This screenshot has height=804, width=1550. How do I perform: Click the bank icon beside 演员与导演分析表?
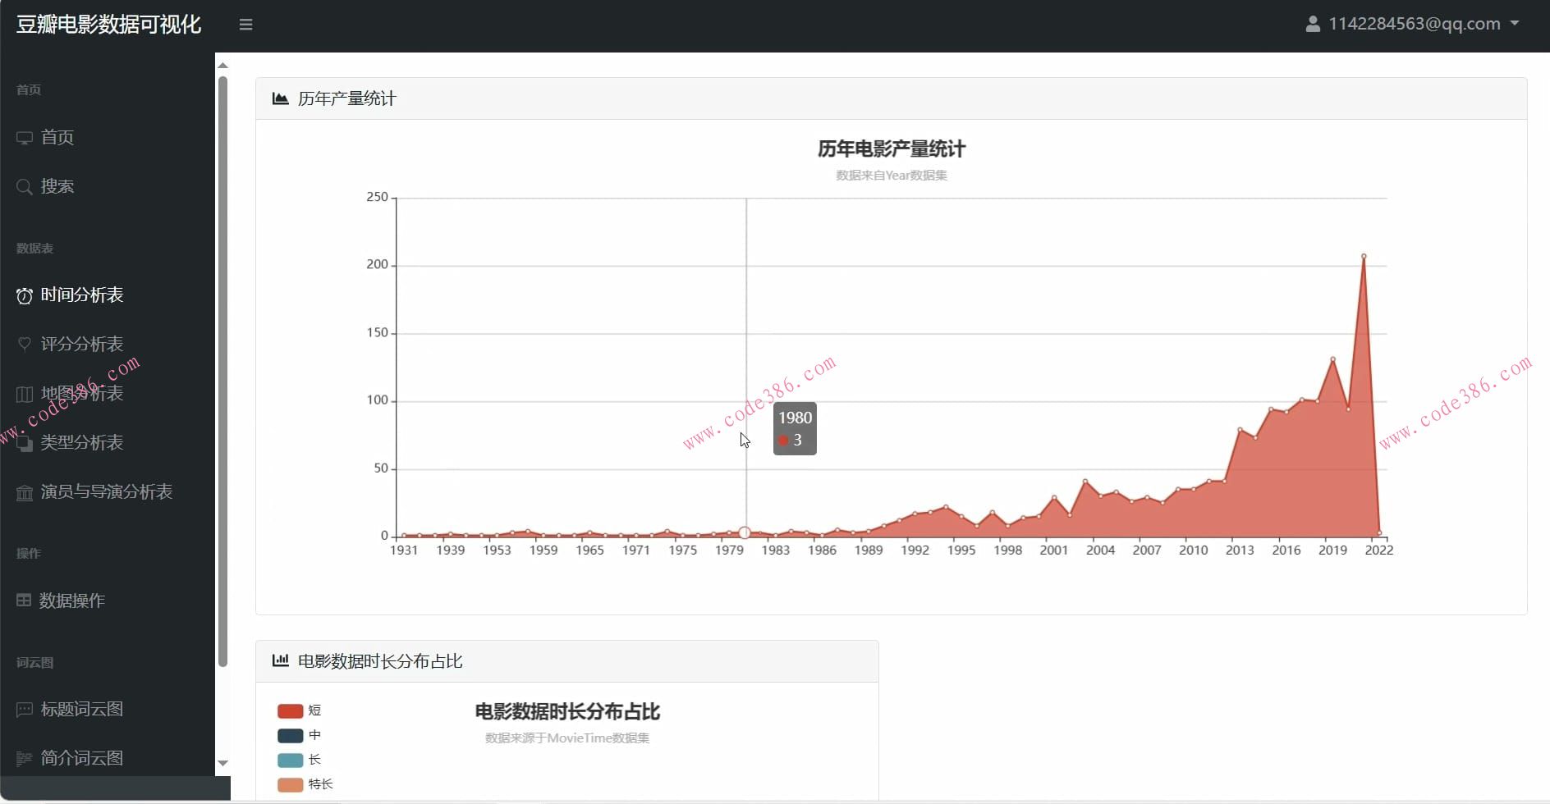pyautogui.click(x=25, y=491)
